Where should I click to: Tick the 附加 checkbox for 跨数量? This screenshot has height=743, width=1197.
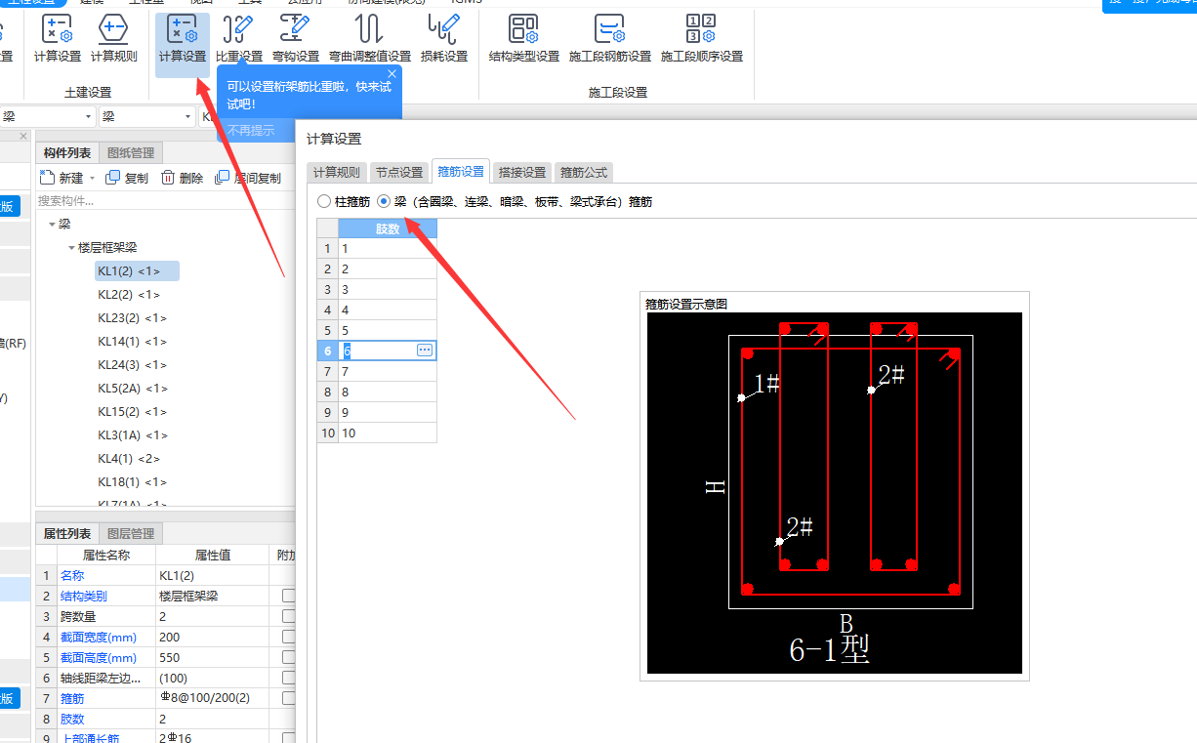(x=289, y=616)
